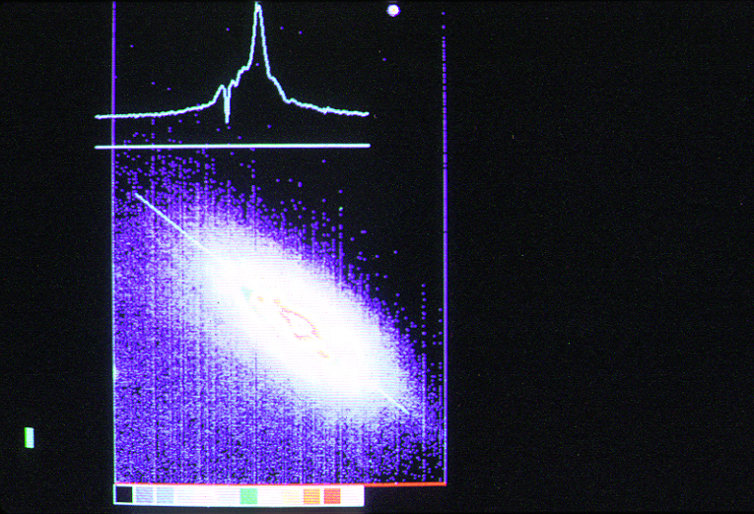Image resolution: width=754 pixels, height=514 pixels.
Task: Select the green swatch in the palette
Action: 248,495
